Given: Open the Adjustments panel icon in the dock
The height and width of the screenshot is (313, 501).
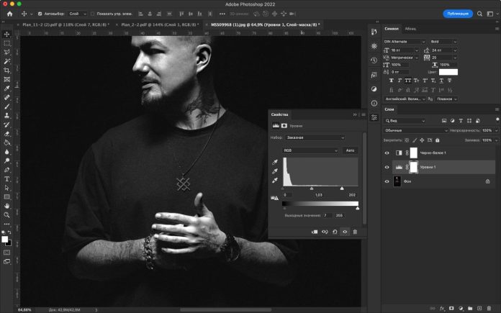Looking at the screenshot, I should 374,89.
